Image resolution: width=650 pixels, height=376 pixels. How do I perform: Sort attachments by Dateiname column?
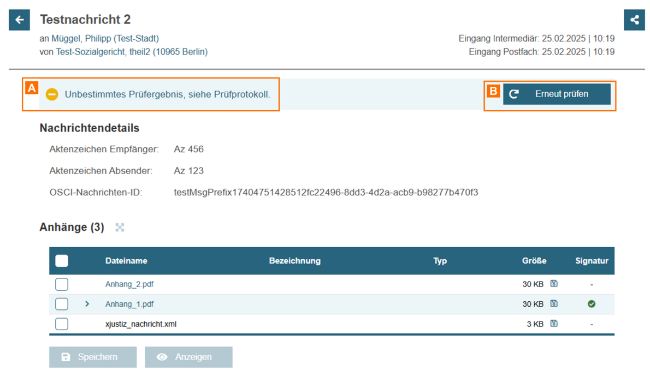[x=126, y=261]
